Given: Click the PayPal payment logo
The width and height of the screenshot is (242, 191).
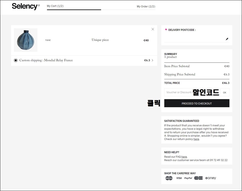Looking at the screenshot, I should click(x=188, y=178).
